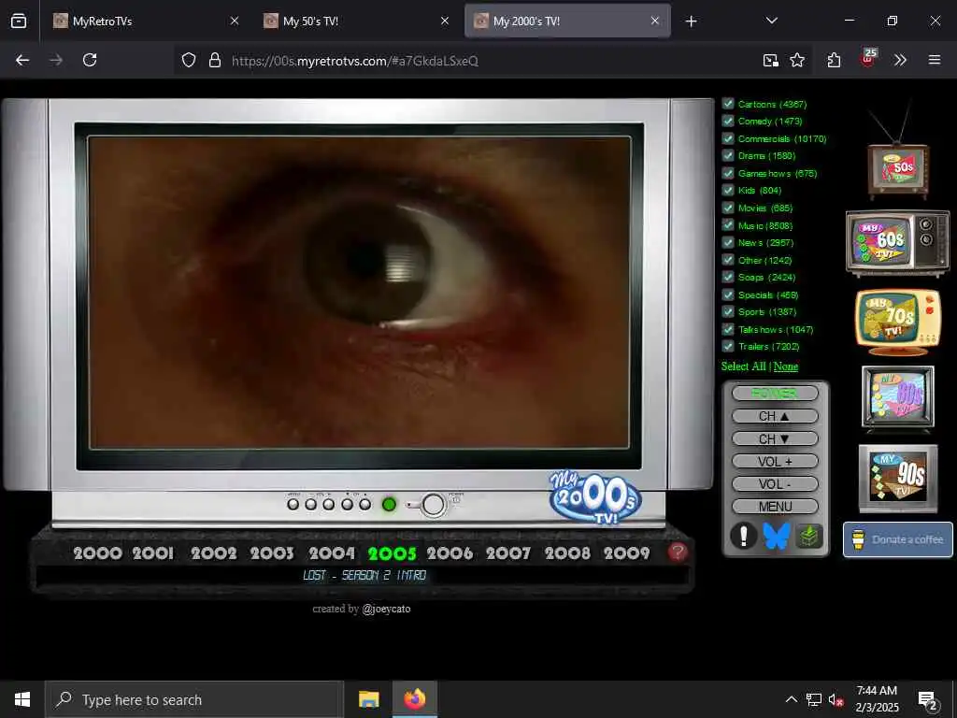
Task: Open File Explorer from the taskbar
Action: point(368,699)
